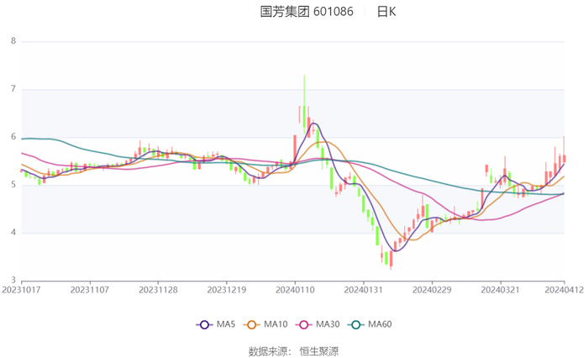Screen dimensions: 588x358
Task: Click the y-axis label 8
Action: [13, 41]
